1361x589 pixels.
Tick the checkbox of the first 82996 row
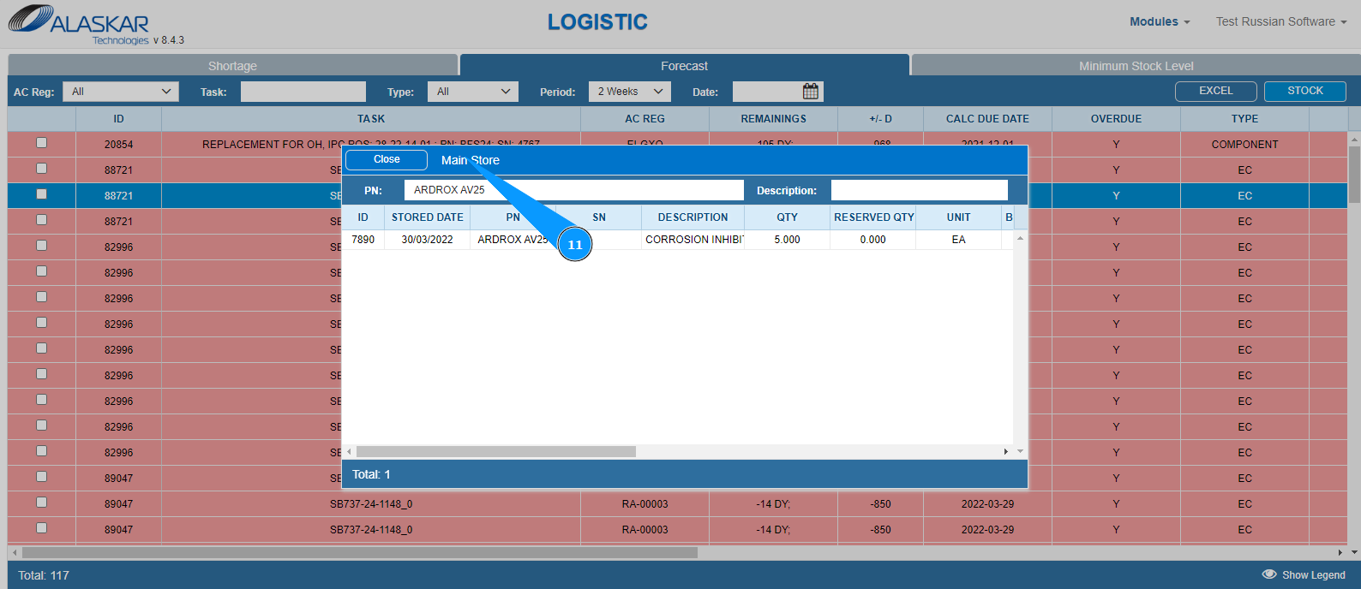(41, 246)
